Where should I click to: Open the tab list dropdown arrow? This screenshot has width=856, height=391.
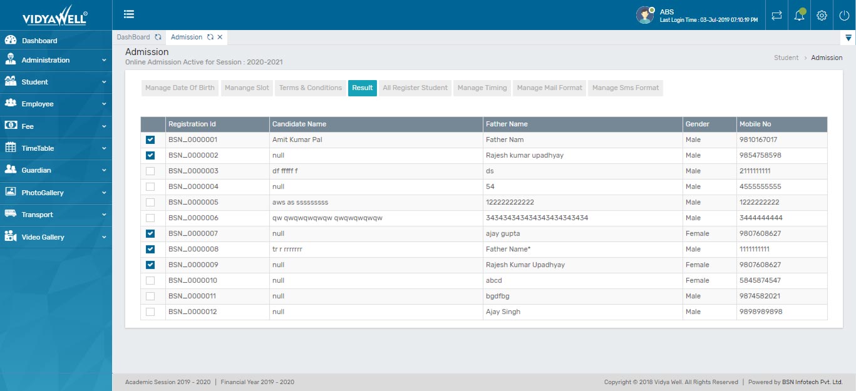click(x=848, y=38)
